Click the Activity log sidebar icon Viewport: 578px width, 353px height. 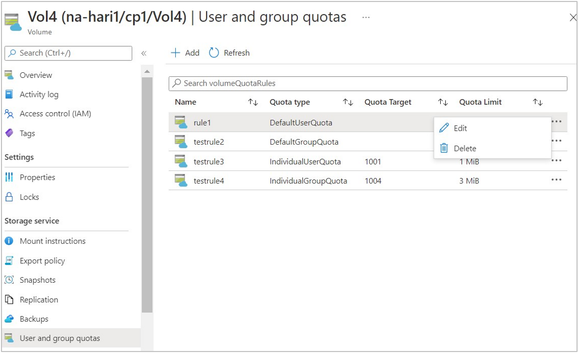pos(9,94)
